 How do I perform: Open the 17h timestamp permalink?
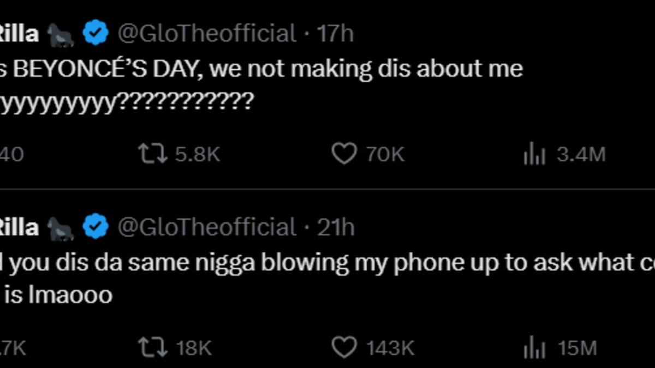click(x=335, y=34)
